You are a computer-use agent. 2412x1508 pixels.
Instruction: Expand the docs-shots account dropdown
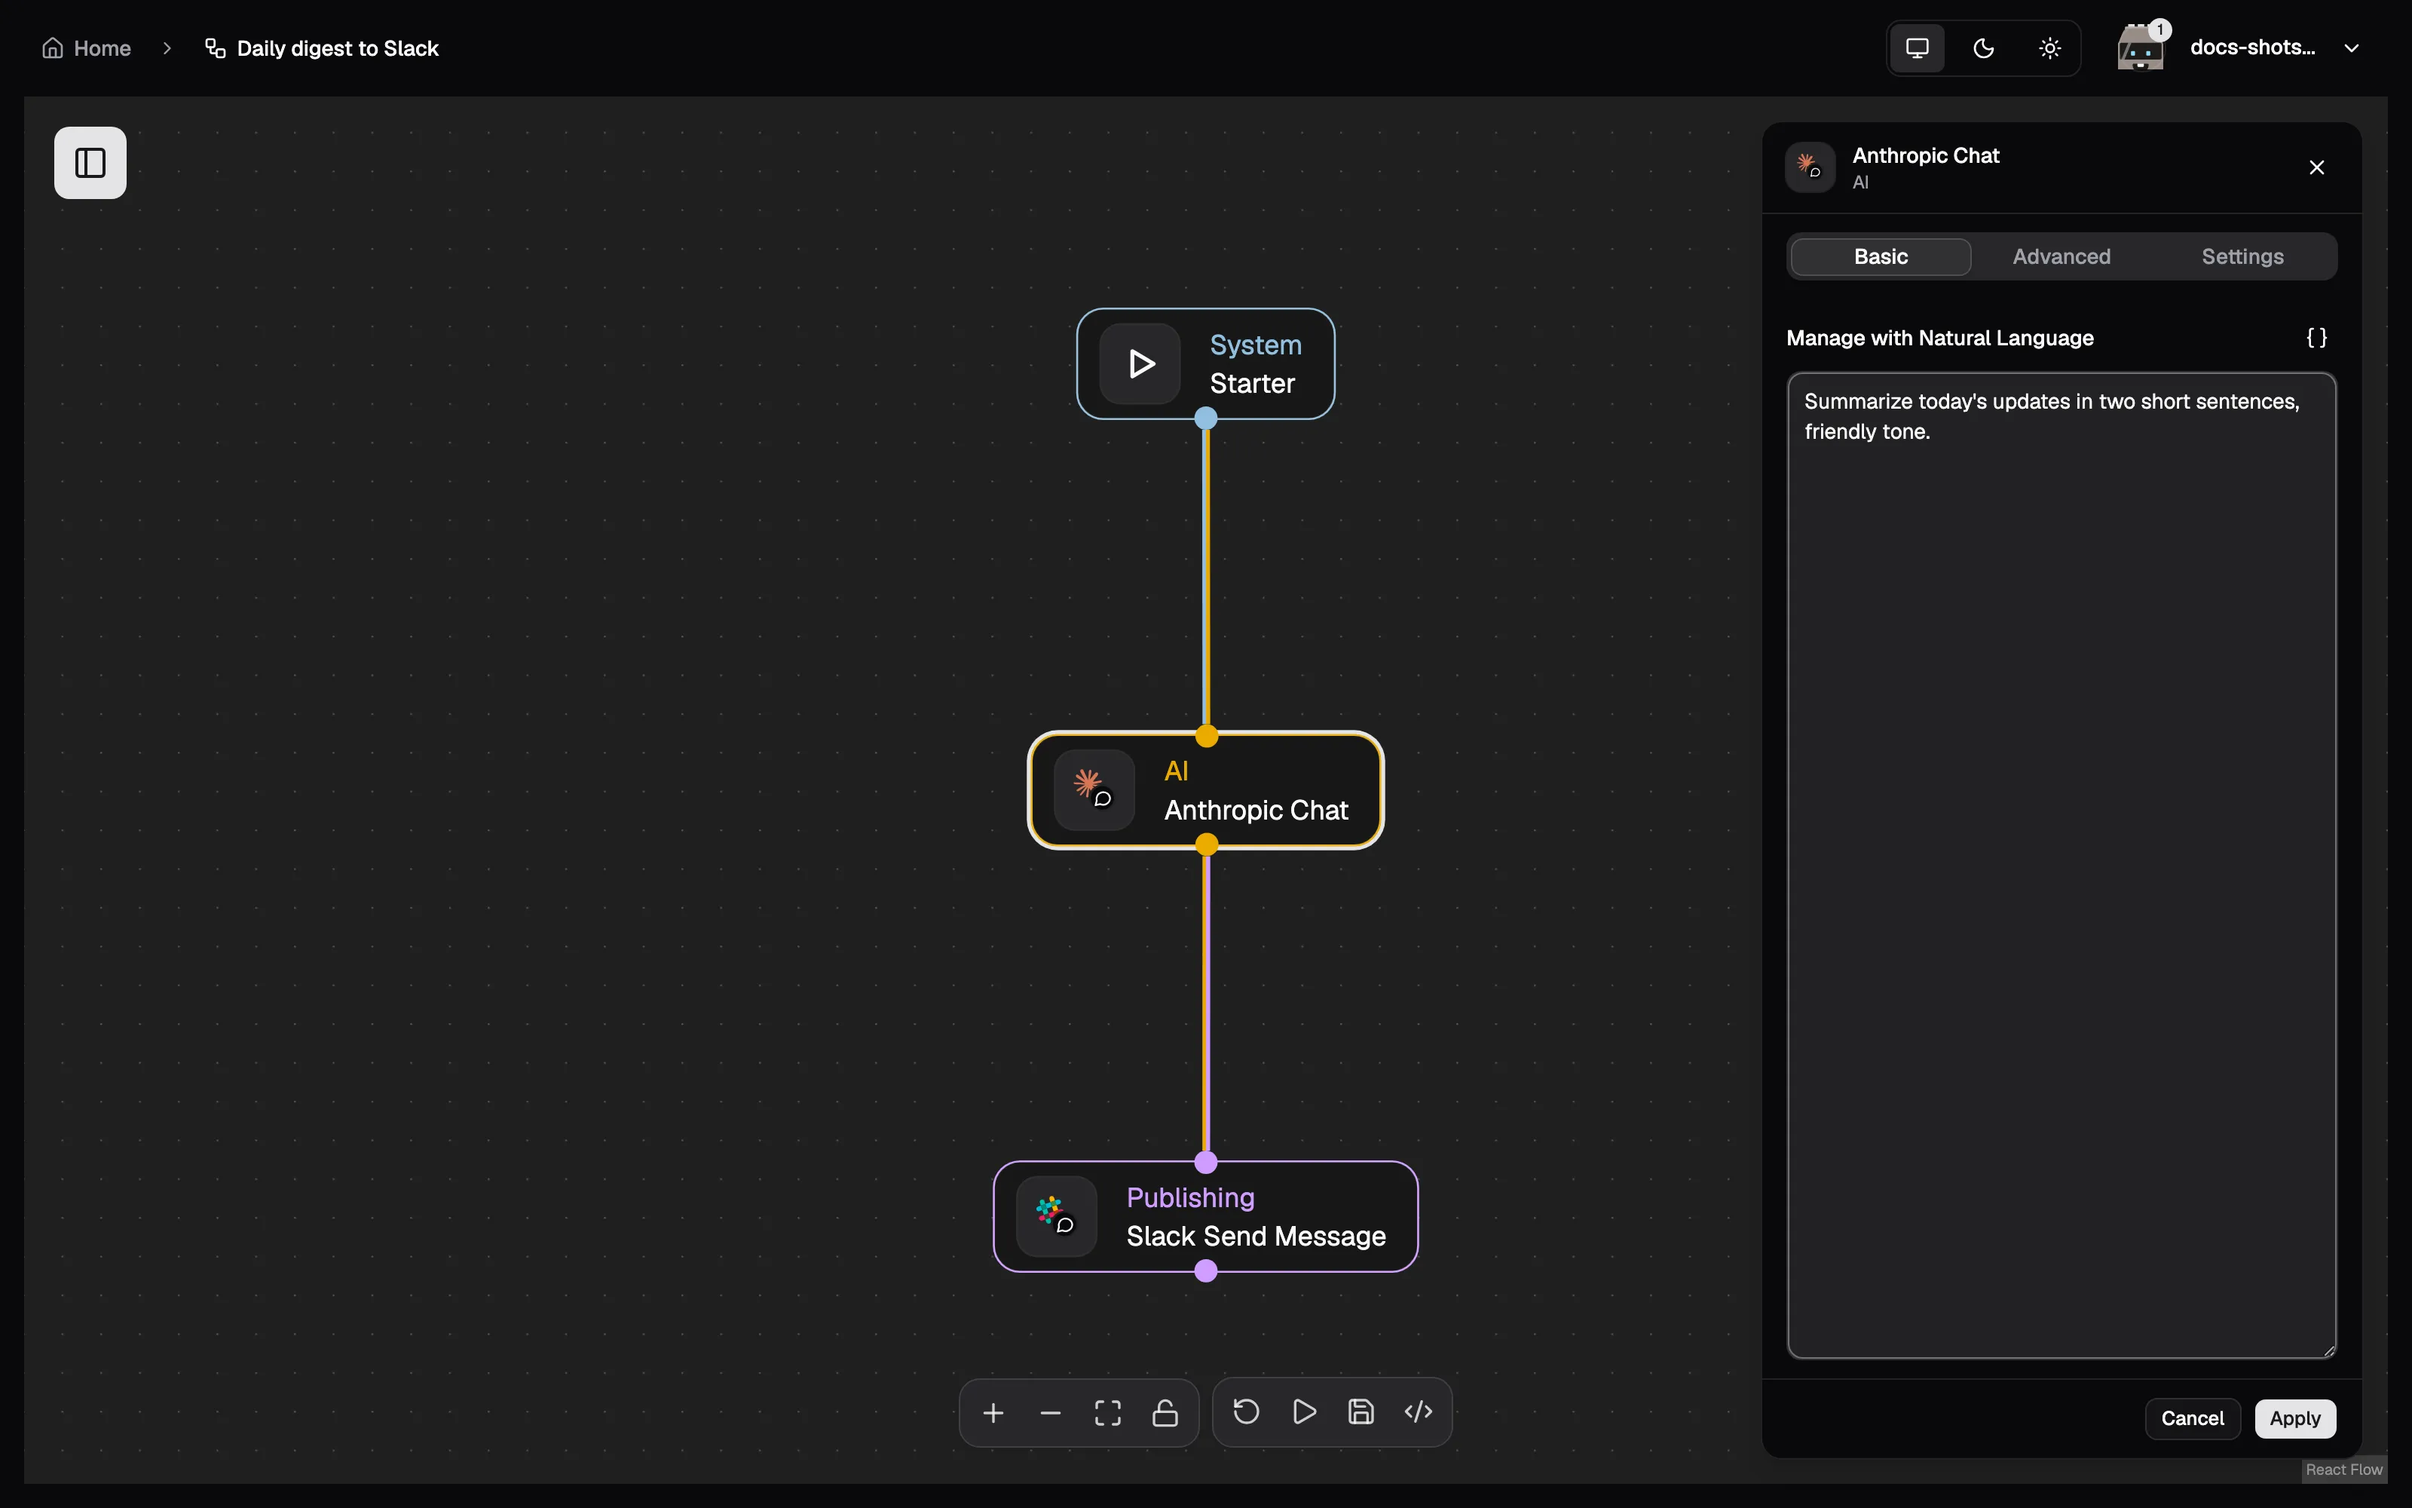[x=2351, y=48]
